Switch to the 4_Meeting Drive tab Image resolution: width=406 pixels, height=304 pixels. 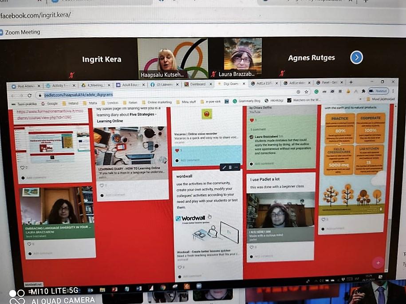pyautogui.click(x=95, y=85)
